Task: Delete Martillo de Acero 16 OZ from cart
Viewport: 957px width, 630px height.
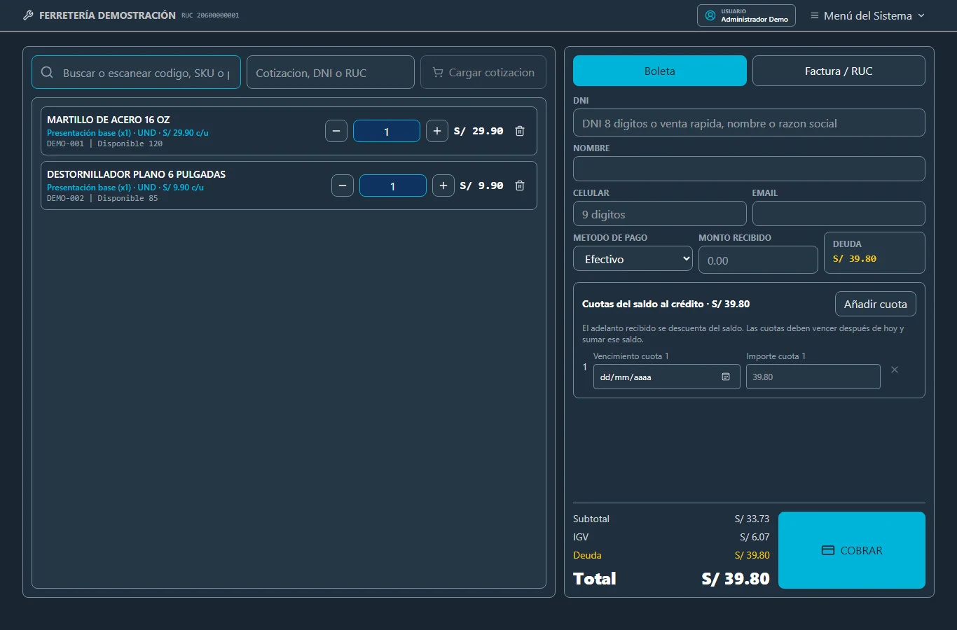Action: [520, 131]
